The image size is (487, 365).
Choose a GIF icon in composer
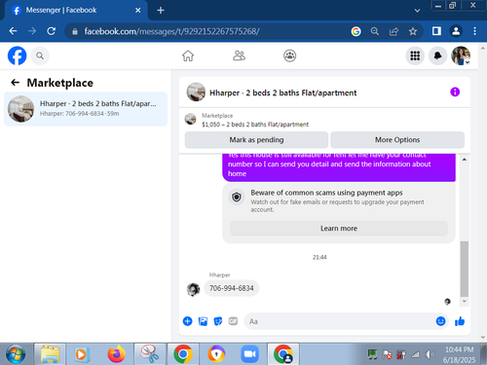[233, 321]
